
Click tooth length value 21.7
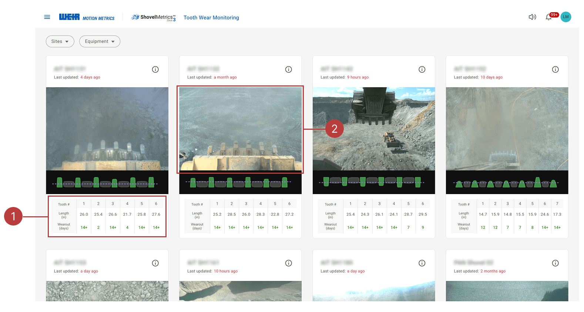point(127,214)
